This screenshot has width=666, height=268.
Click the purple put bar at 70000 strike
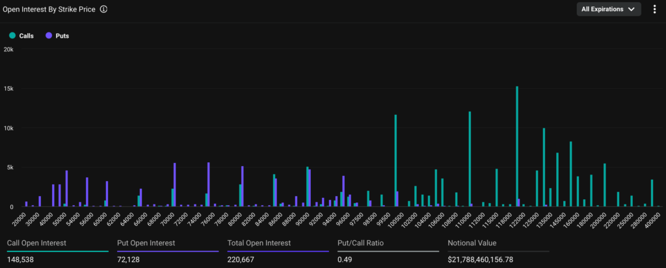tap(175, 185)
